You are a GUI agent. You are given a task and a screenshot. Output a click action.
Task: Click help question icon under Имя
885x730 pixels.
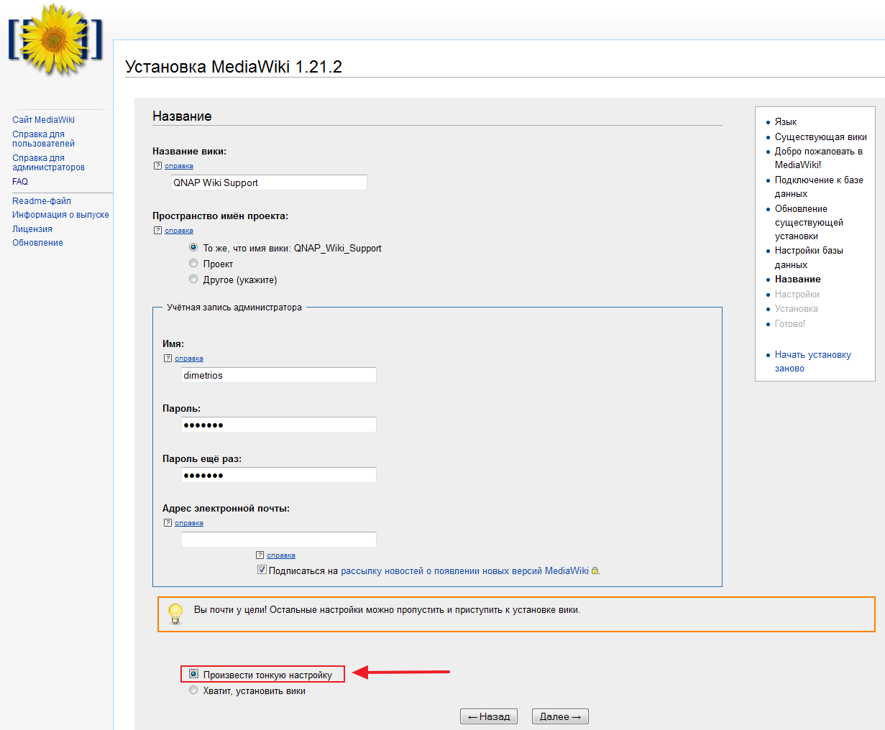click(168, 359)
